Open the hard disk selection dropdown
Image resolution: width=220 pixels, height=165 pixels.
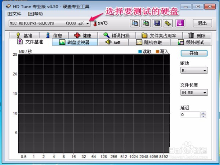[49, 23]
